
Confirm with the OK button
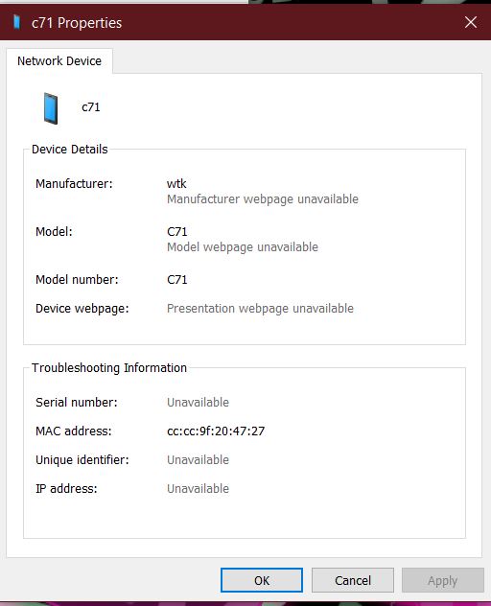click(x=262, y=580)
